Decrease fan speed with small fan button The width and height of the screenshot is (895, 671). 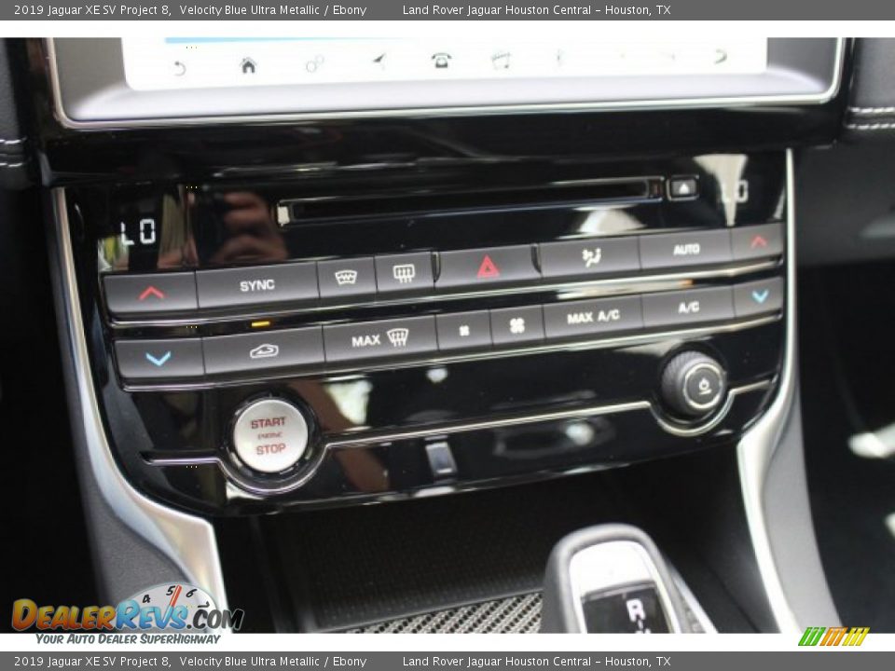click(x=463, y=330)
